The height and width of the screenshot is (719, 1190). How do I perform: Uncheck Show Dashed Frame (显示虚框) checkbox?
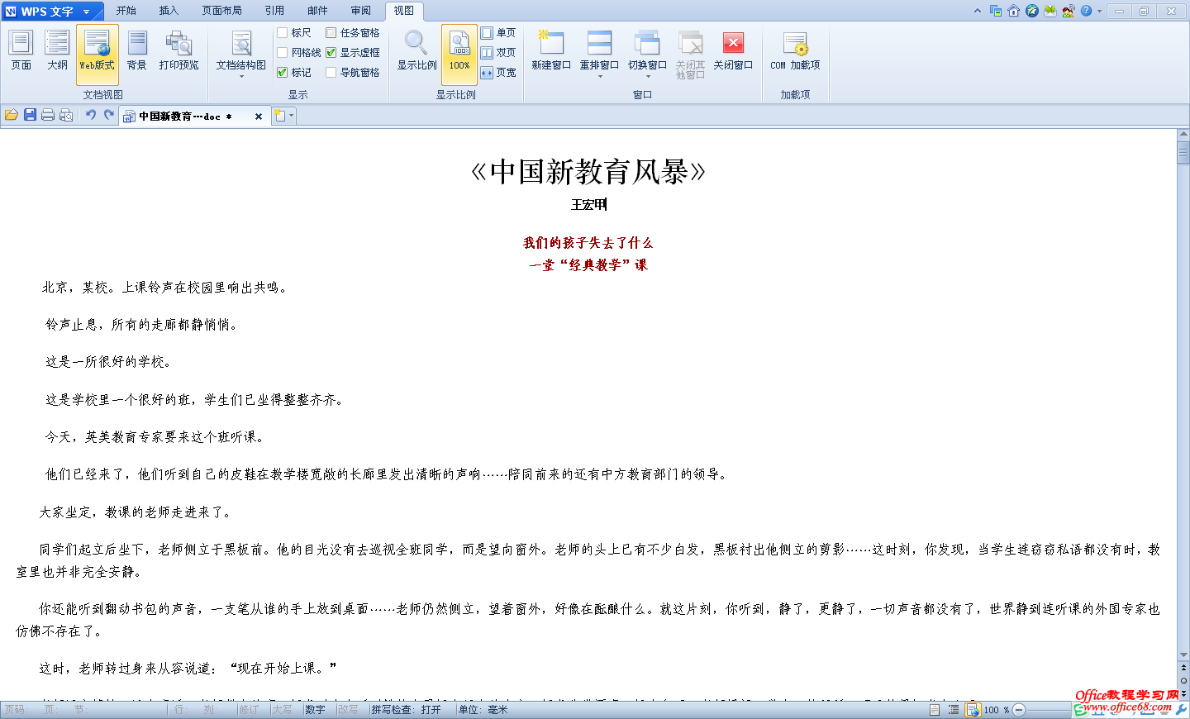click(x=331, y=53)
